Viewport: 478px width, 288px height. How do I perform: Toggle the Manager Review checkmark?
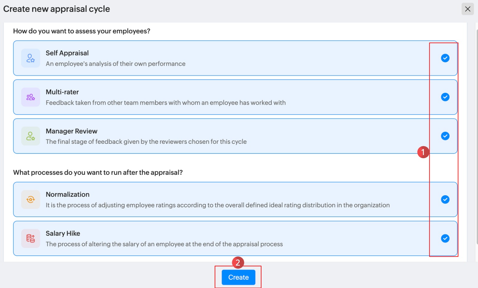[x=445, y=136]
